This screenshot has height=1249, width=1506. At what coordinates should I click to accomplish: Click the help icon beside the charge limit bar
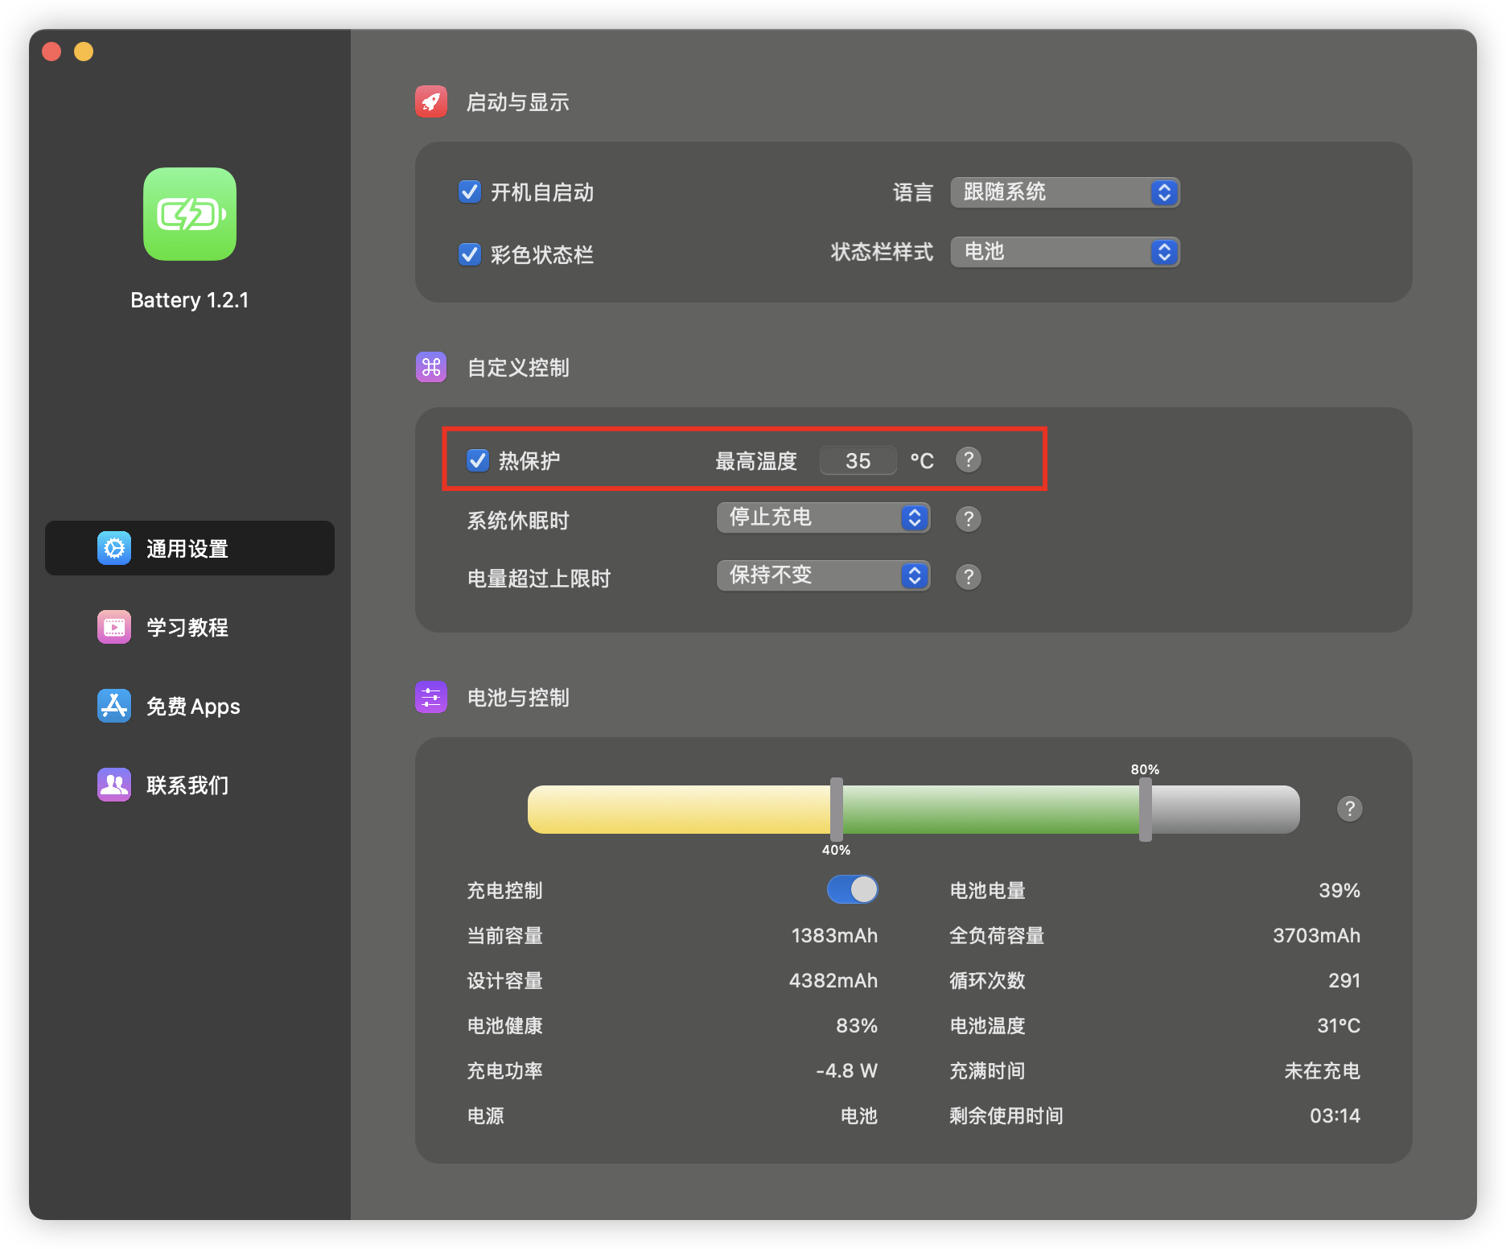pyautogui.click(x=1349, y=809)
